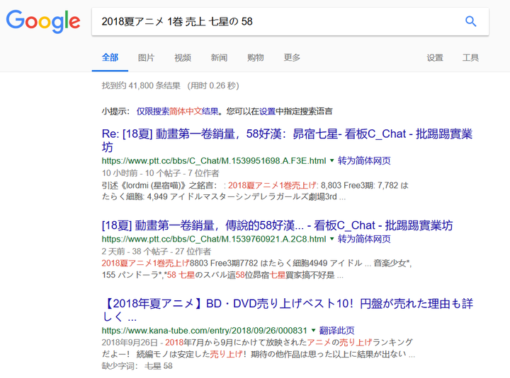Click 转为简体网页 for first result
Viewport: 510px width, 378px height.
(364, 160)
